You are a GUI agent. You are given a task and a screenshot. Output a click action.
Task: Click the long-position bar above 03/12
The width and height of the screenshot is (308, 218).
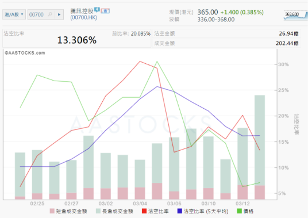click(242, 156)
